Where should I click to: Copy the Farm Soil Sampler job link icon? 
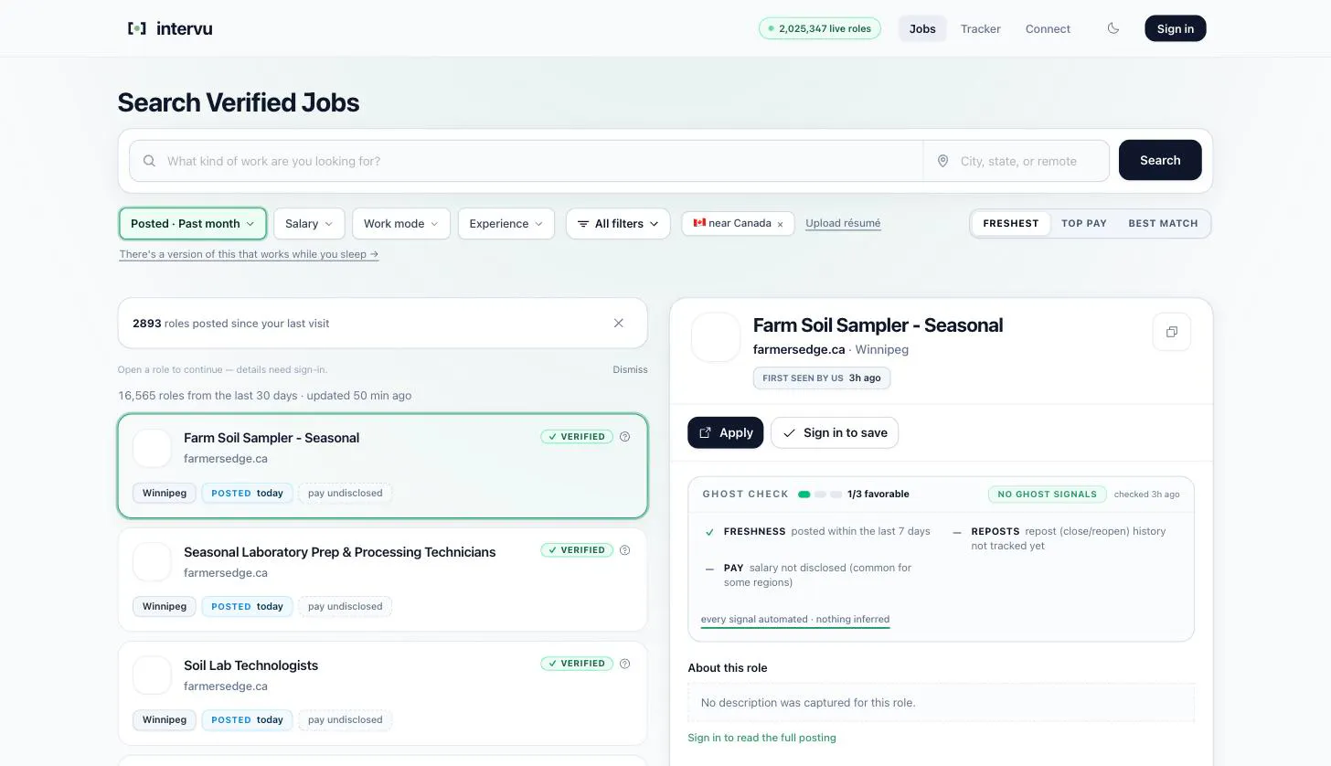[x=1172, y=332]
